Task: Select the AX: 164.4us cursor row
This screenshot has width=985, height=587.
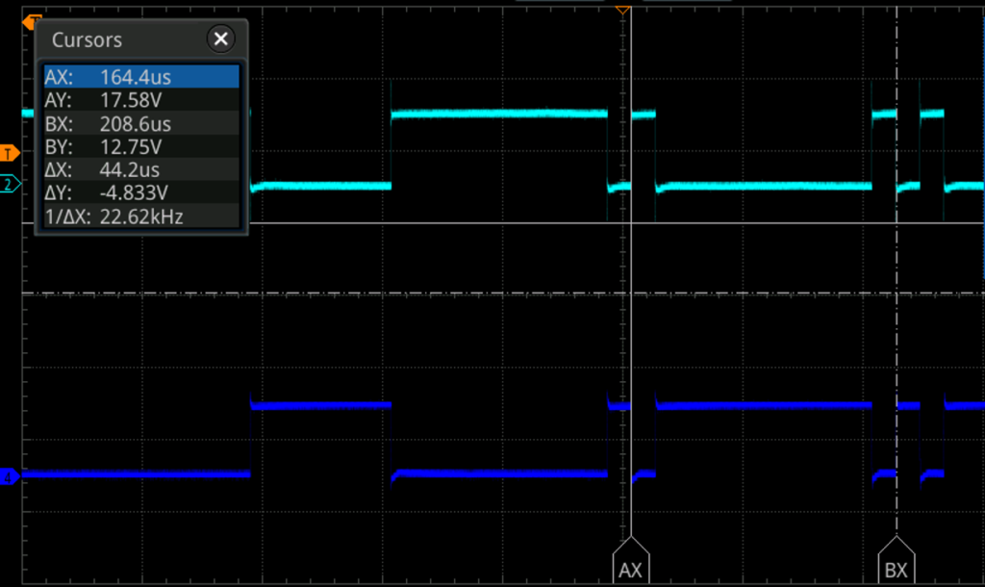Action: 141,77
